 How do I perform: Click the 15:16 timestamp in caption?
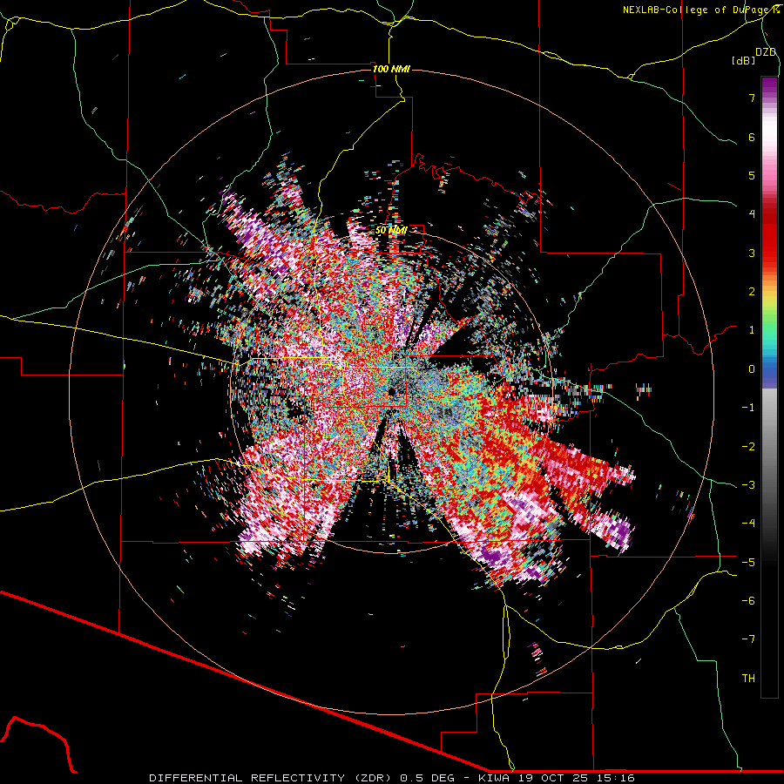[618, 778]
